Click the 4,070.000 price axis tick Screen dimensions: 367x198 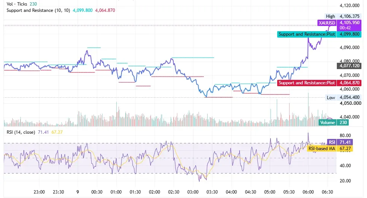point(349,75)
